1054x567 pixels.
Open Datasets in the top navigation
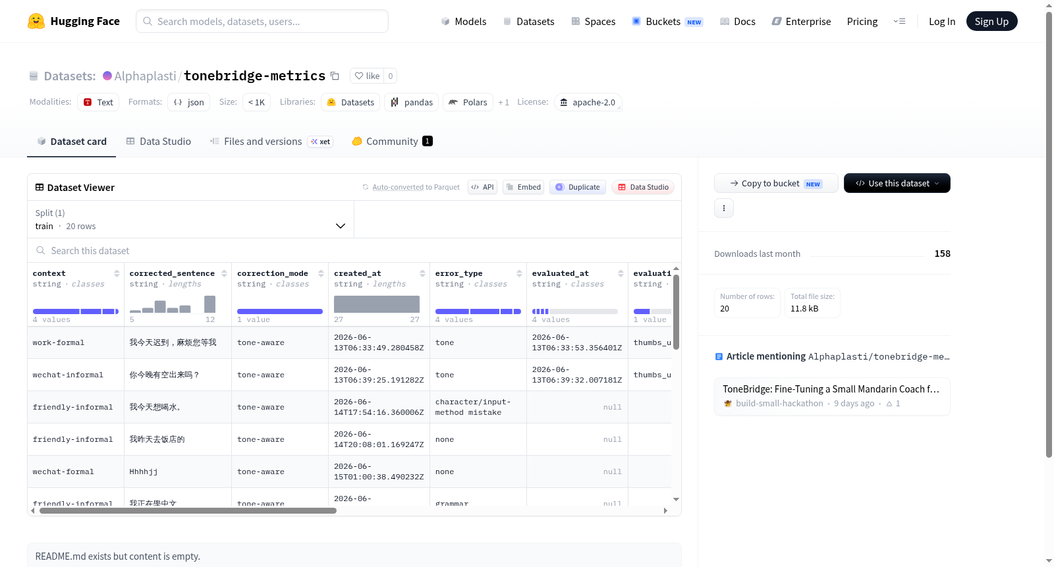529,21
